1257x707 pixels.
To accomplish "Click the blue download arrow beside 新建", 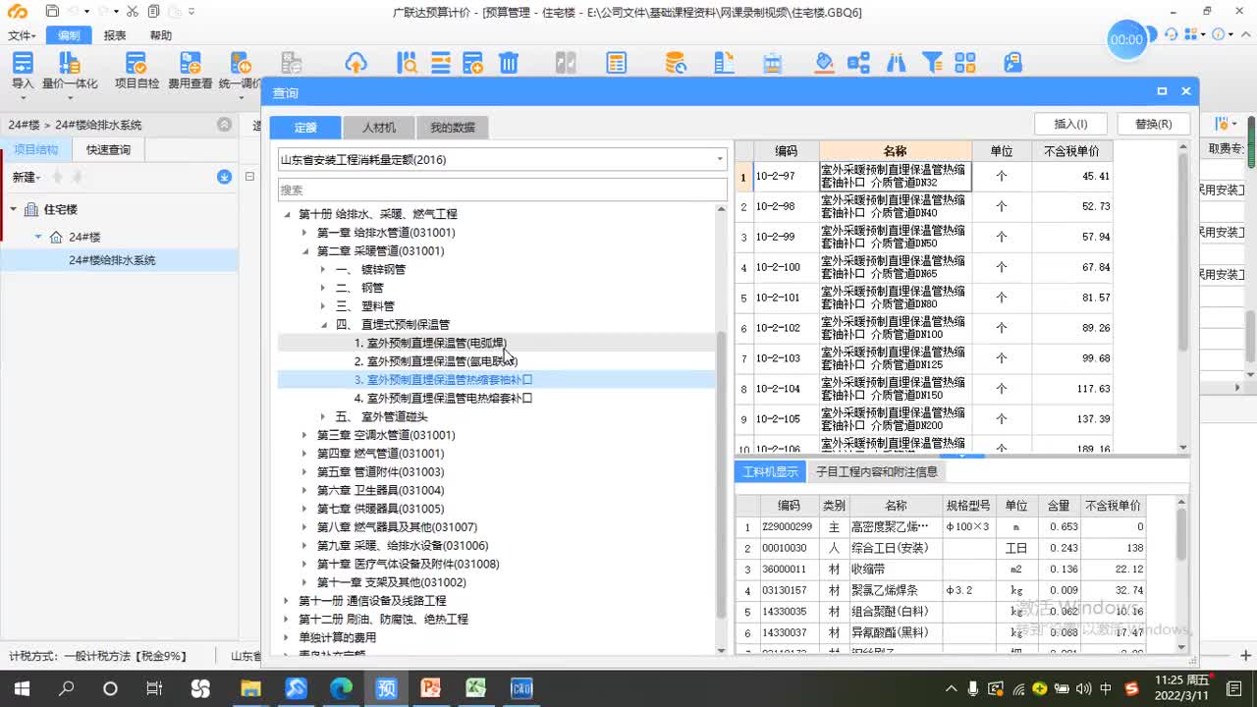I will click(x=224, y=177).
